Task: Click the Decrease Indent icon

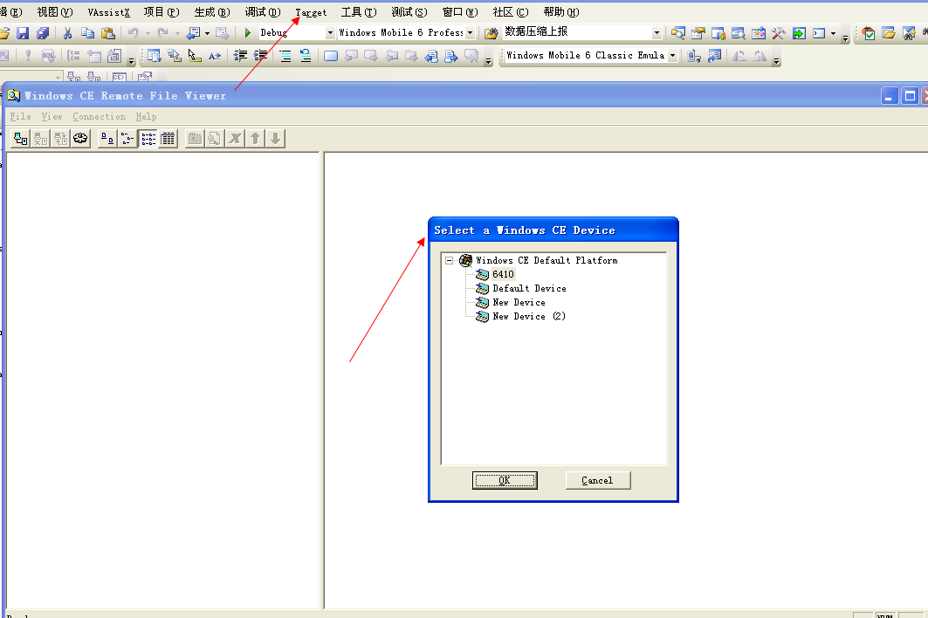Action: click(240, 56)
